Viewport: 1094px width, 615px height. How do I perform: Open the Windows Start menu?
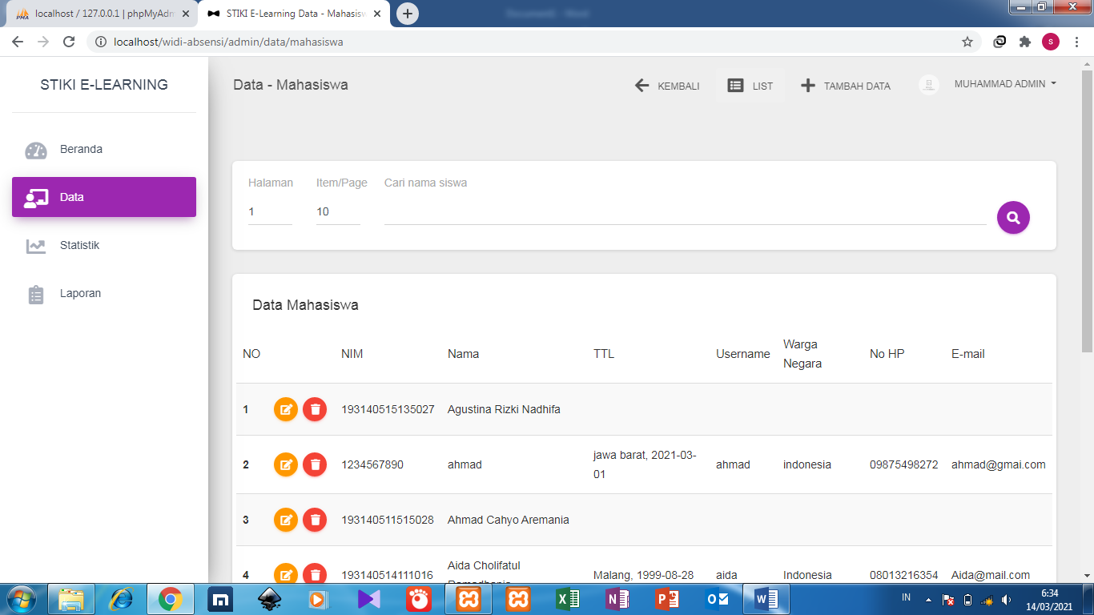click(x=20, y=599)
